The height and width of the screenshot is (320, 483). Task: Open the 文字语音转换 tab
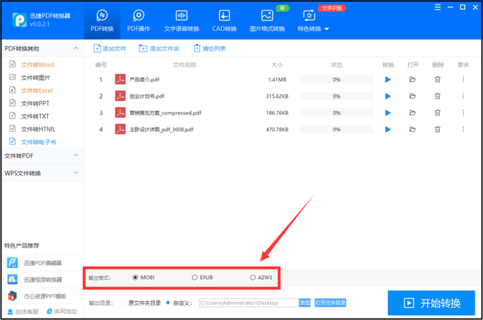(181, 21)
